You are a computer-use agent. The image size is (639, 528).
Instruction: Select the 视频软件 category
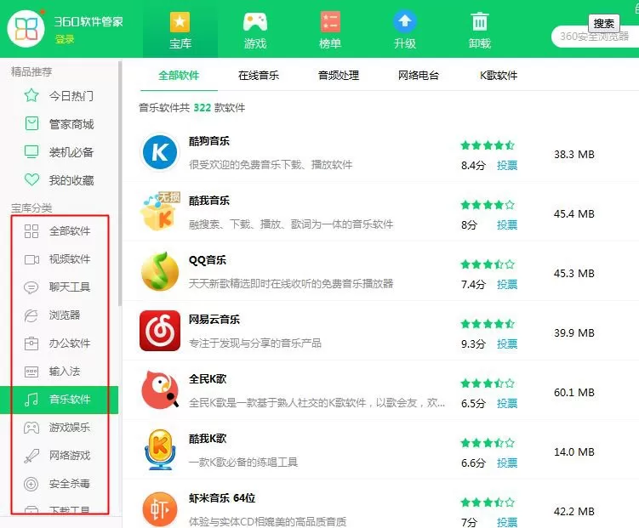pos(58,259)
